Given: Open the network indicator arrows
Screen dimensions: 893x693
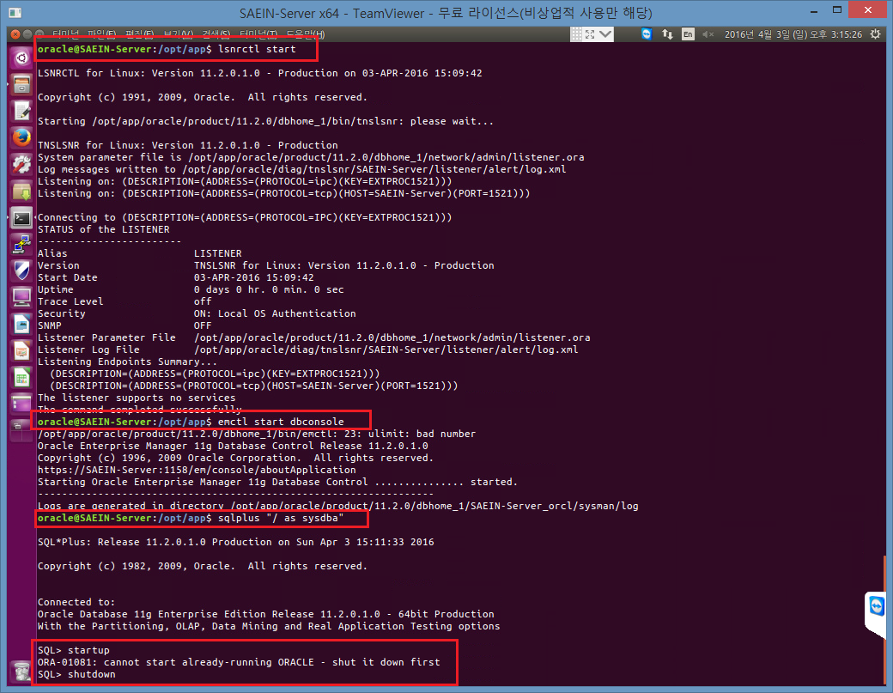Looking at the screenshot, I should (667, 34).
